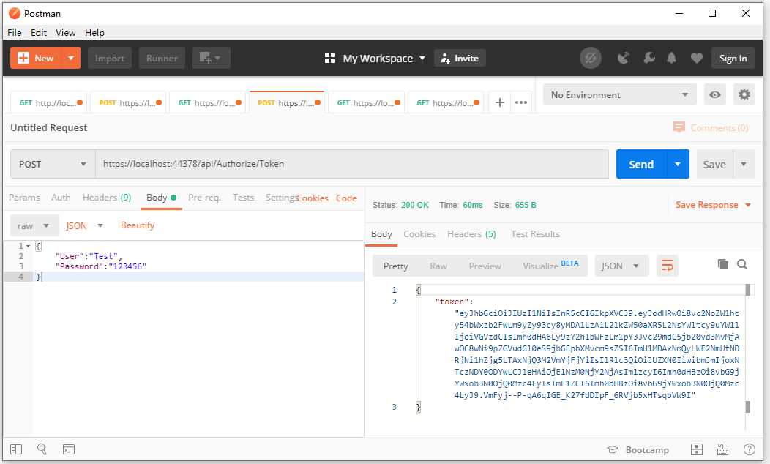Open the Runner

162,59
